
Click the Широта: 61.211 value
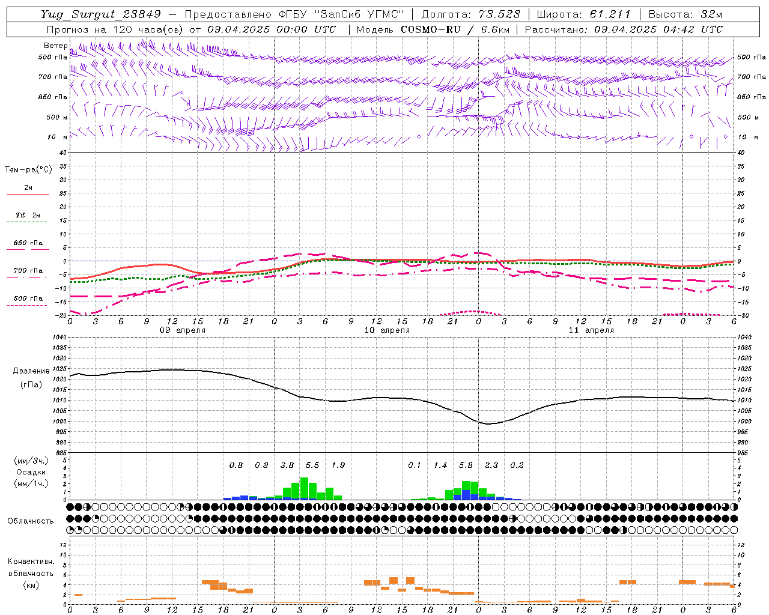click(x=583, y=14)
